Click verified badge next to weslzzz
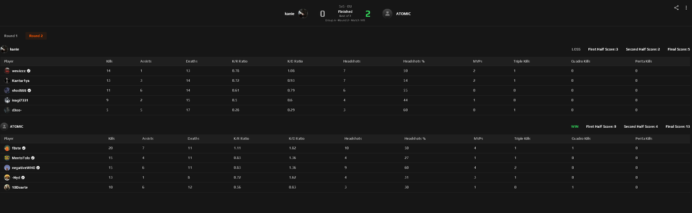This screenshot has width=692, height=213. point(29,71)
